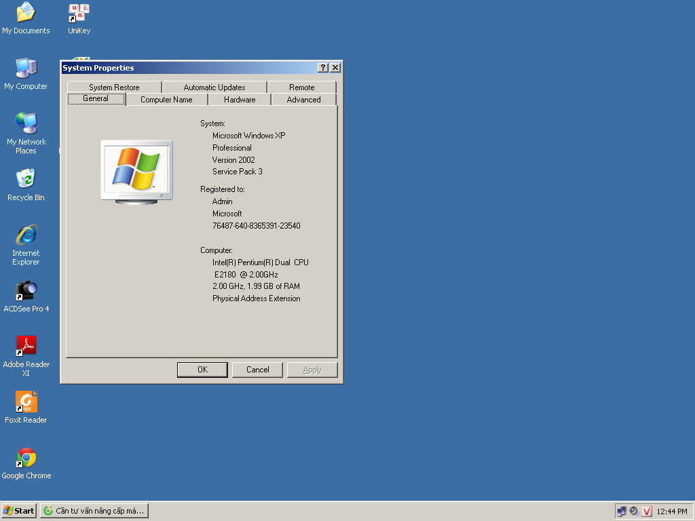Click the Version 2002 line
The width and height of the screenshot is (695, 521).
pos(233,159)
